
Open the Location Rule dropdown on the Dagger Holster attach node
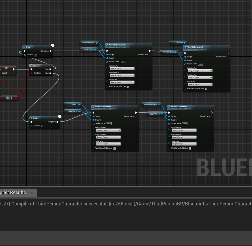pos(184,130)
